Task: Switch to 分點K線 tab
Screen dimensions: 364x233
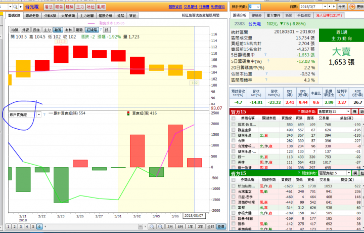Action: pos(50,16)
